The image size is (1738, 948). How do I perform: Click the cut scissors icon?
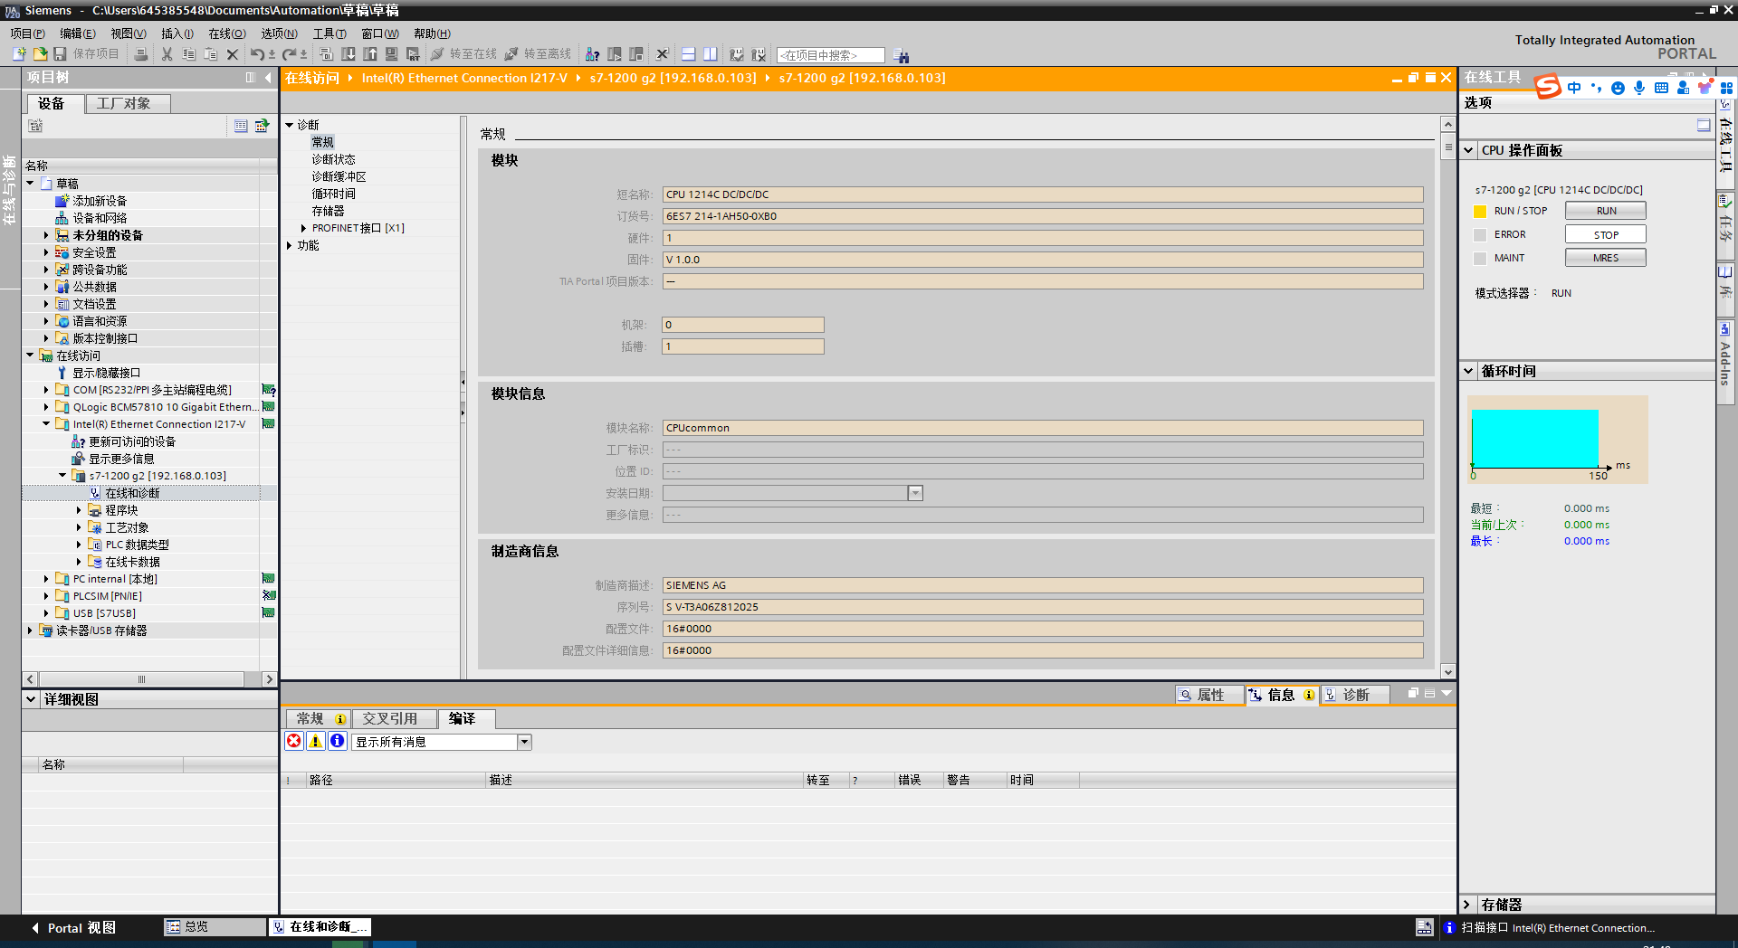pyautogui.click(x=167, y=54)
